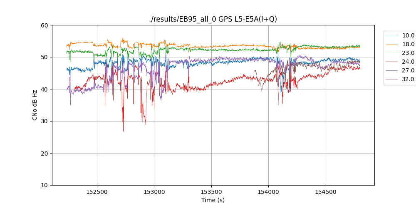Click the 'CNo dB Hz' y-axis label

pos(35,105)
